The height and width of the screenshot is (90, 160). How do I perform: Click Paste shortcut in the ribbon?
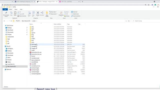pyautogui.click(x=22, y=16)
